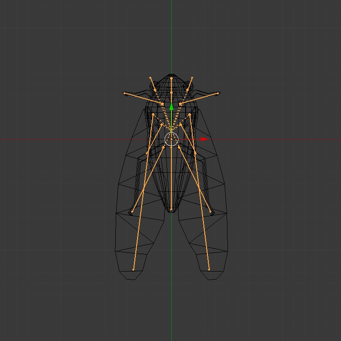Select the short head bone at top center
Screen dimensions: 341x341
point(171,85)
